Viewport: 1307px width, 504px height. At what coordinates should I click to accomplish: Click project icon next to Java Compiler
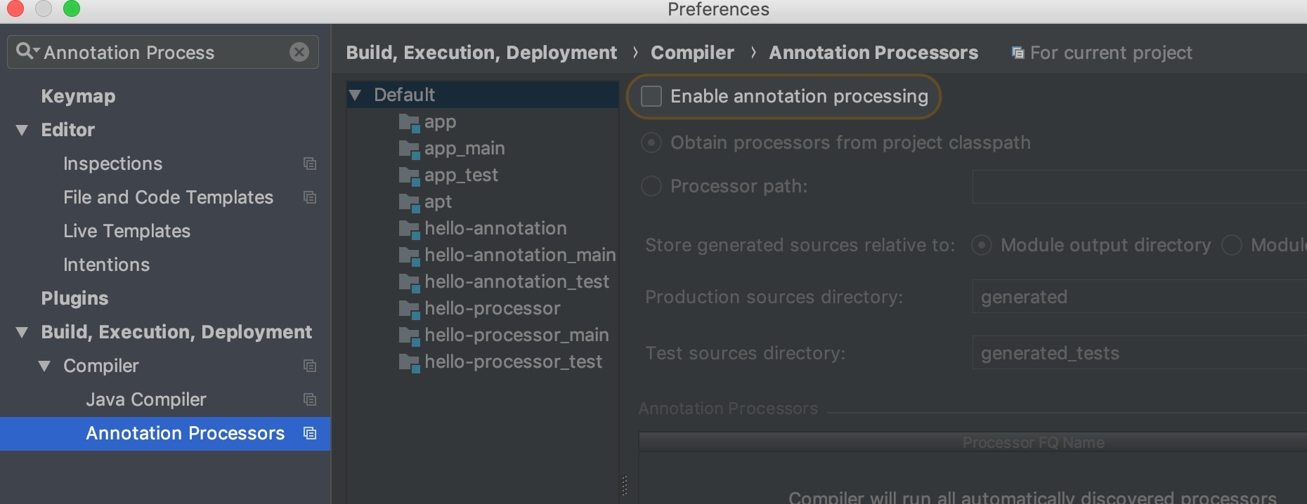pos(310,399)
